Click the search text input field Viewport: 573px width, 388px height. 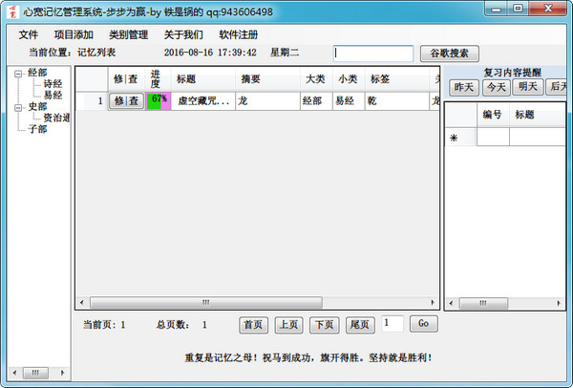point(373,54)
